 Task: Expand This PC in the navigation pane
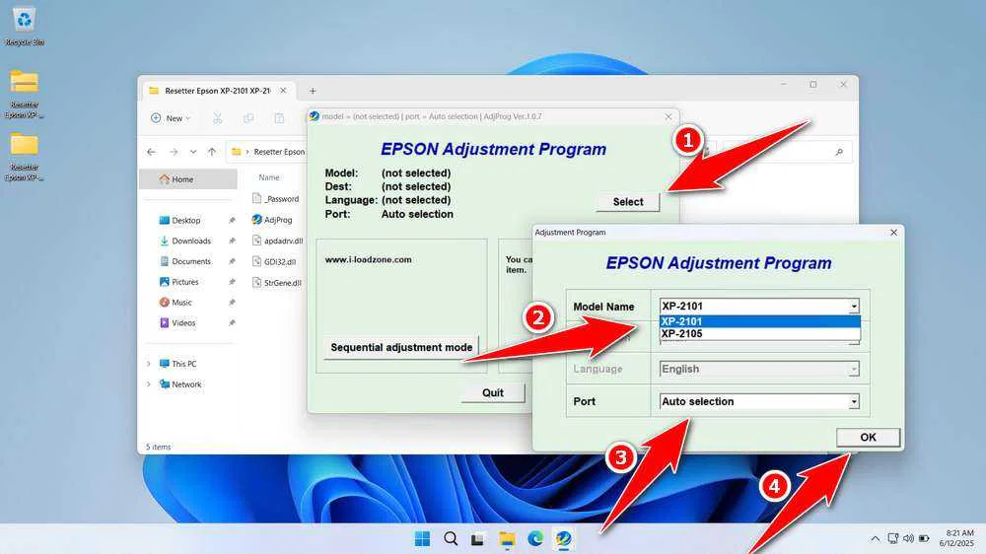[x=149, y=364]
